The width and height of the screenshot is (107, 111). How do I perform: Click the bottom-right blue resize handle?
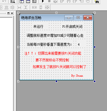94,81
